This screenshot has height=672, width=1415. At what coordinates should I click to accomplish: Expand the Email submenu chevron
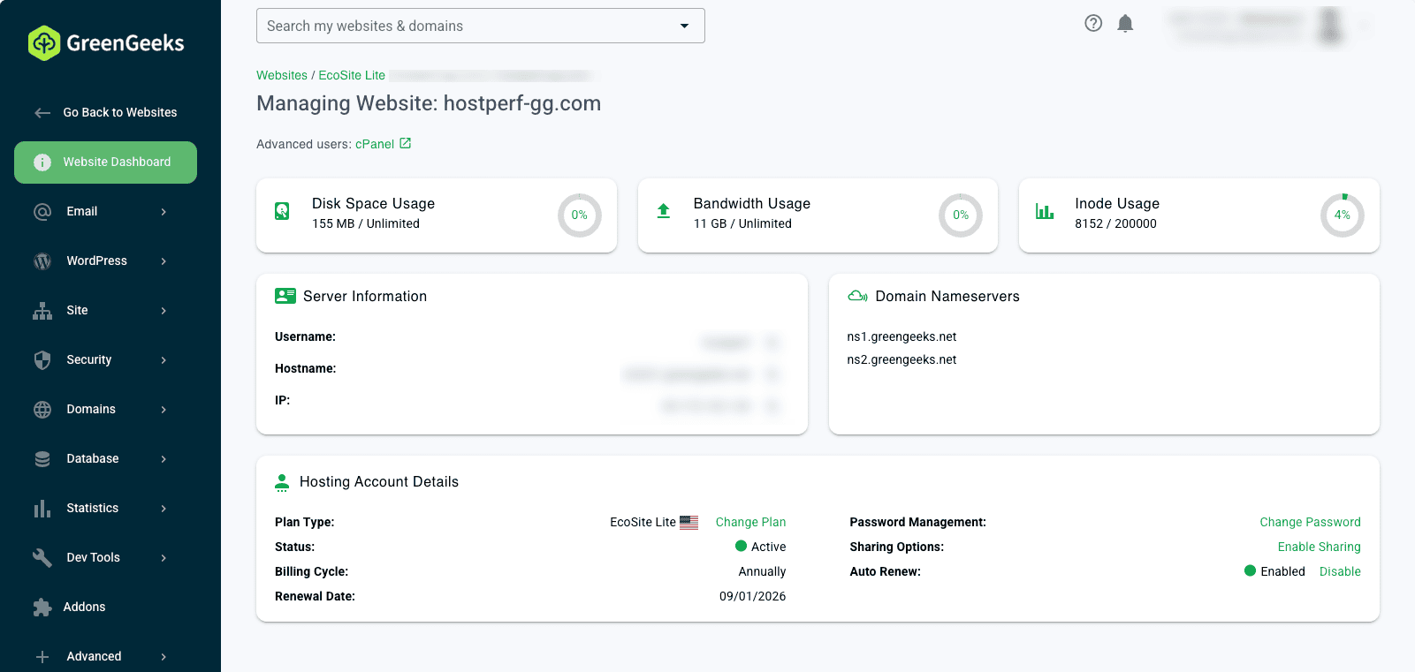tap(164, 212)
